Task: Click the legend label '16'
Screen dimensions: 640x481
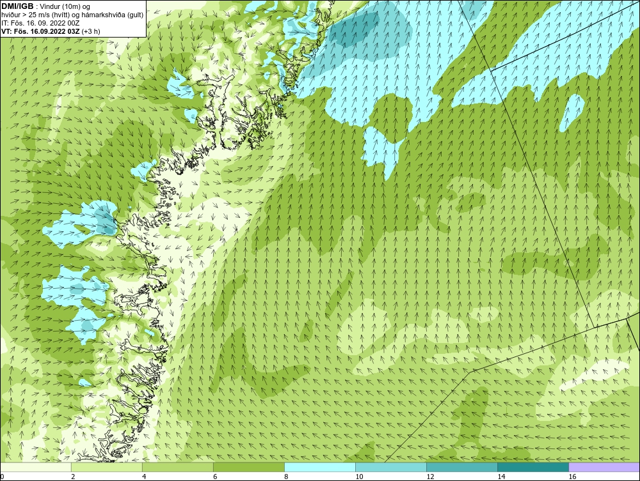Action: [x=572, y=477]
